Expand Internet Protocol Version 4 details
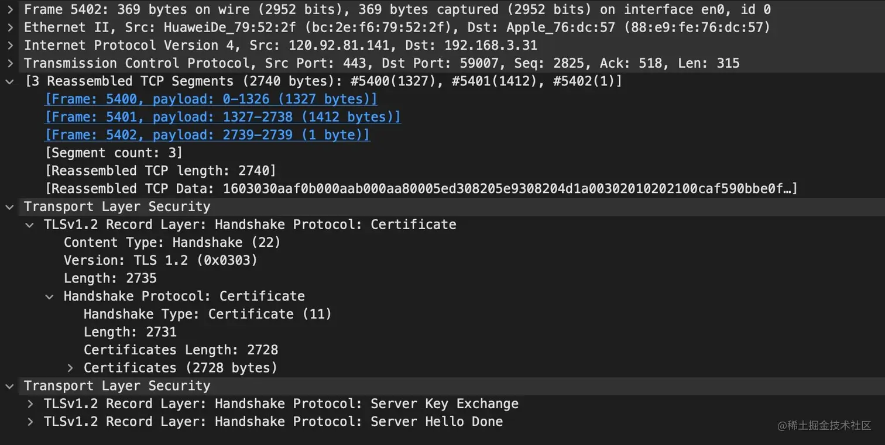This screenshot has height=445, width=885. 9,45
